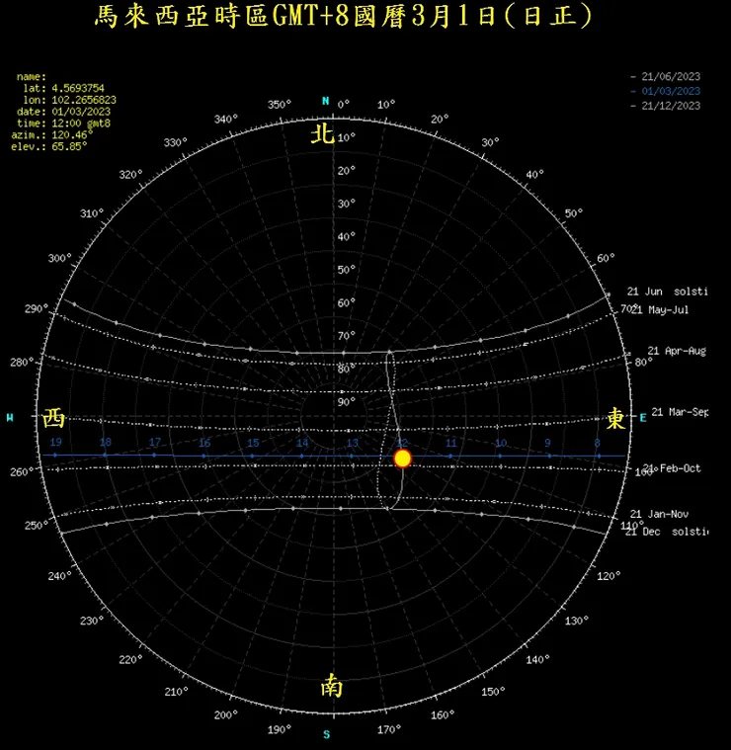Click the 21 May-Jul path label

point(662,310)
